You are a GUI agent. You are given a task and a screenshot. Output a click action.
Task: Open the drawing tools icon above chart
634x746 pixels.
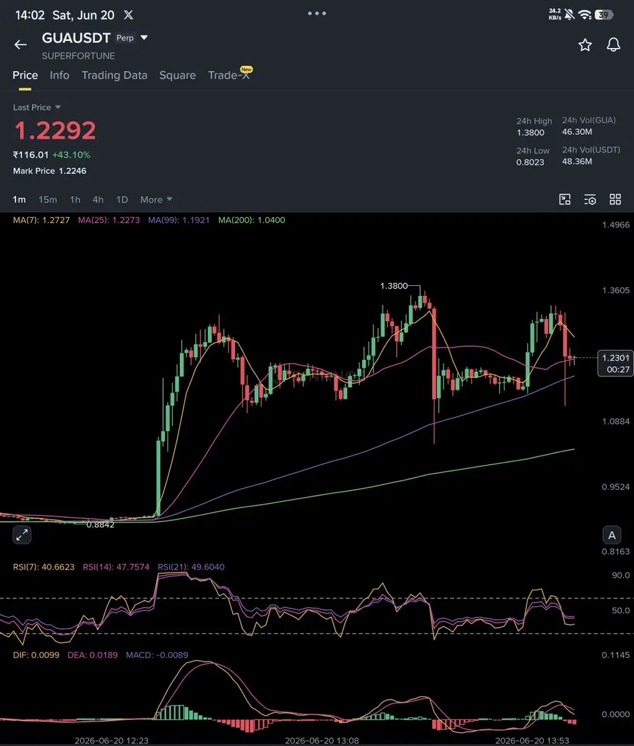(x=565, y=200)
